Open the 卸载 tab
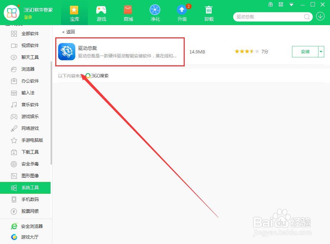This screenshot has height=244, width=330. tap(209, 14)
